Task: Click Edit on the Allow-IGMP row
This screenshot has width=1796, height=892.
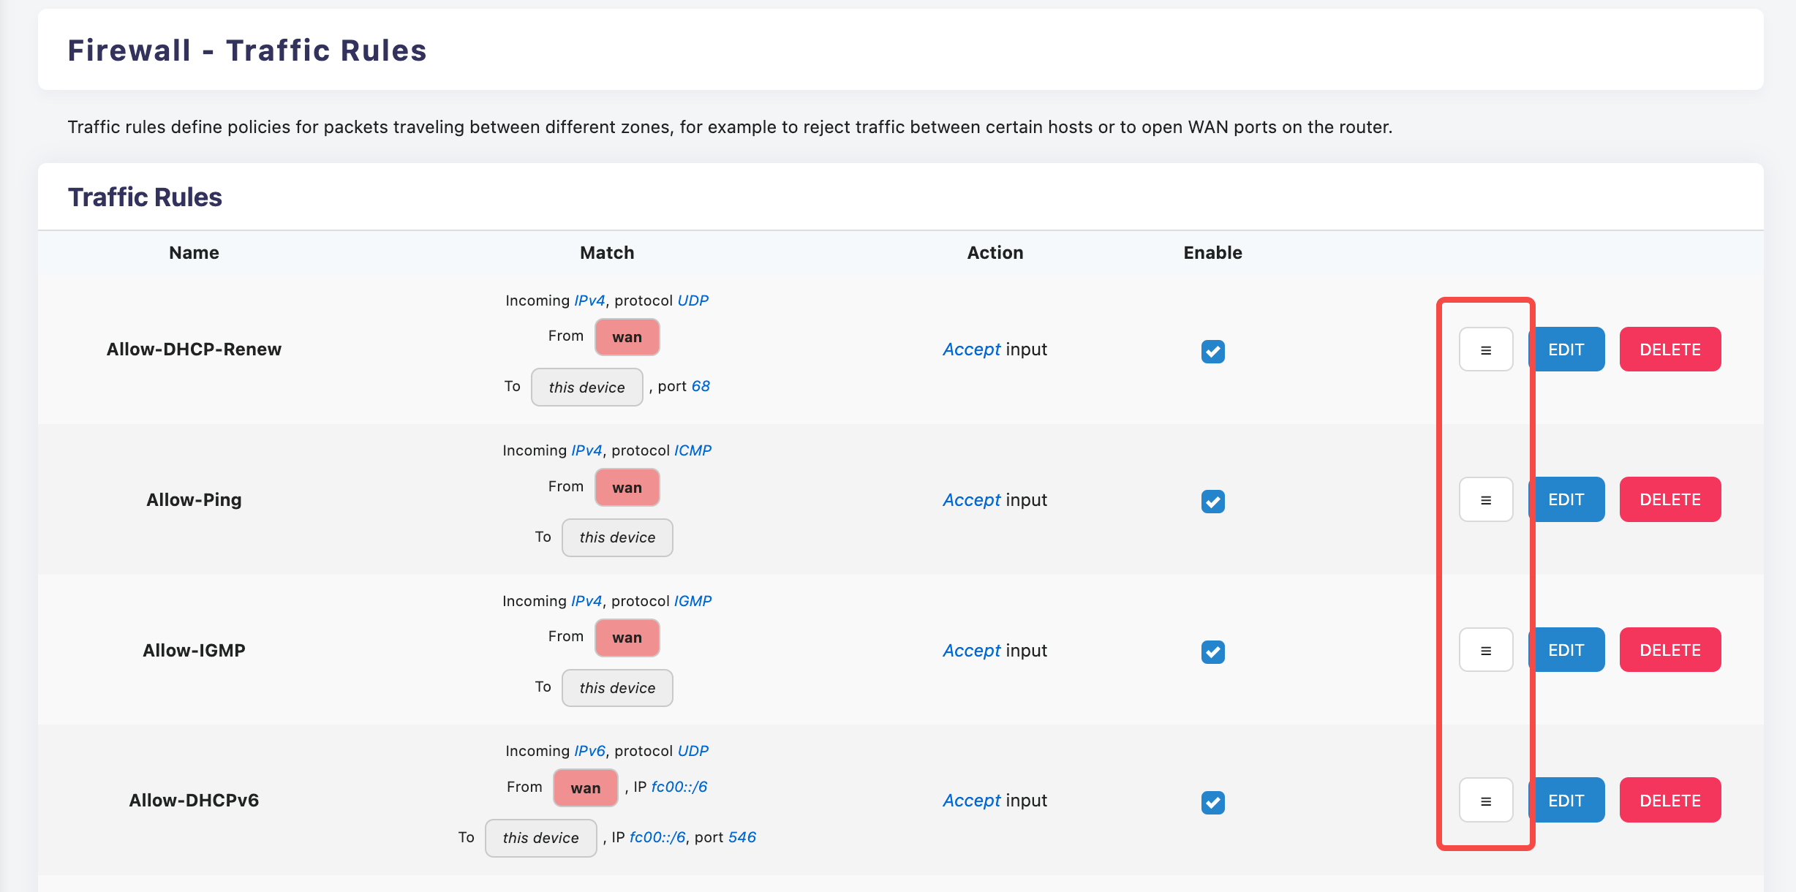Action: tap(1566, 650)
